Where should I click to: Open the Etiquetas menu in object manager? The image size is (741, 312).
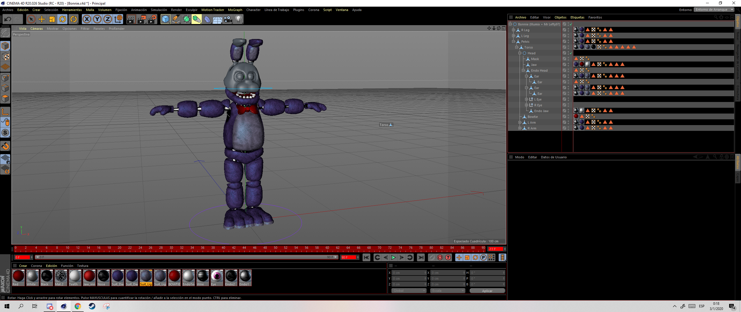[577, 17]
